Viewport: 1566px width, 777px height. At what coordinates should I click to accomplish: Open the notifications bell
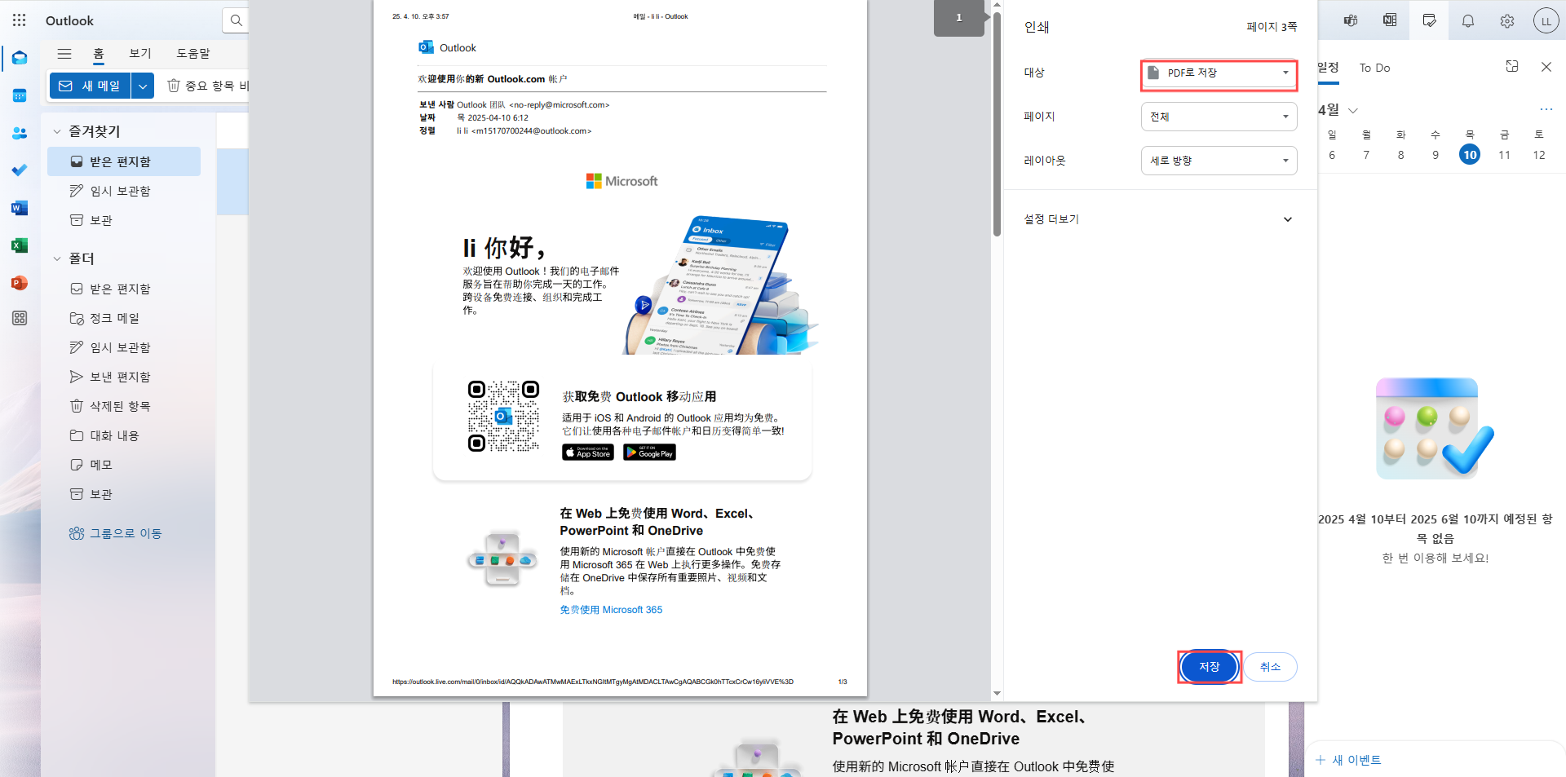pos(1468,20)
